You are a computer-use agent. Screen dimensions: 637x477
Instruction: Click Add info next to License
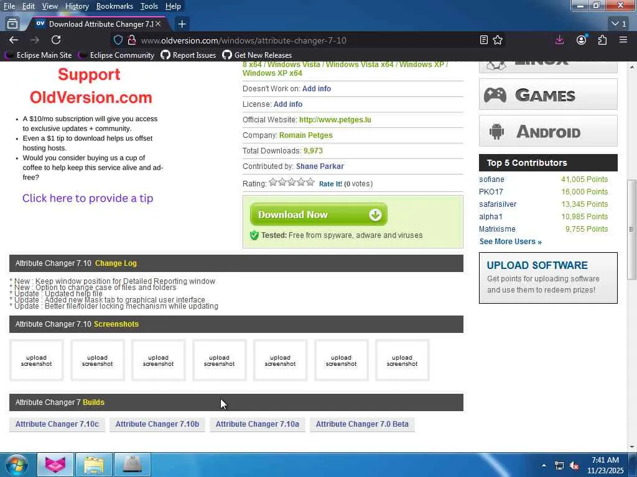287,104
